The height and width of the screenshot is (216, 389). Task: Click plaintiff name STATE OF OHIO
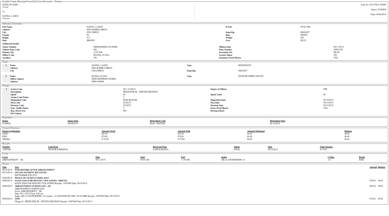tap(10, 5)
